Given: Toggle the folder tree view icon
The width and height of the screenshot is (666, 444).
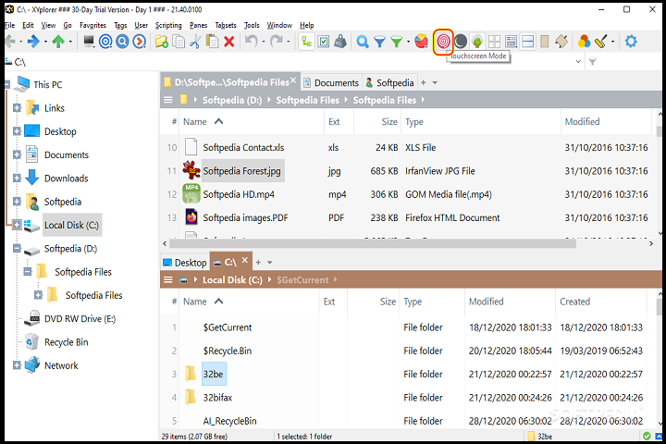Looking at the screenshot, I should pos(307,42).
